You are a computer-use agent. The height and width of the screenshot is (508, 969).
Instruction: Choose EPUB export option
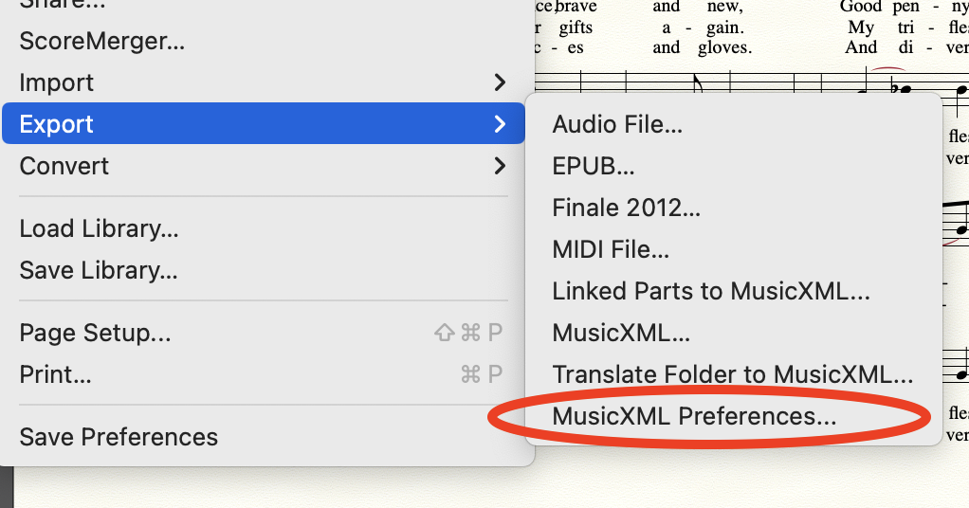(594, 166)
